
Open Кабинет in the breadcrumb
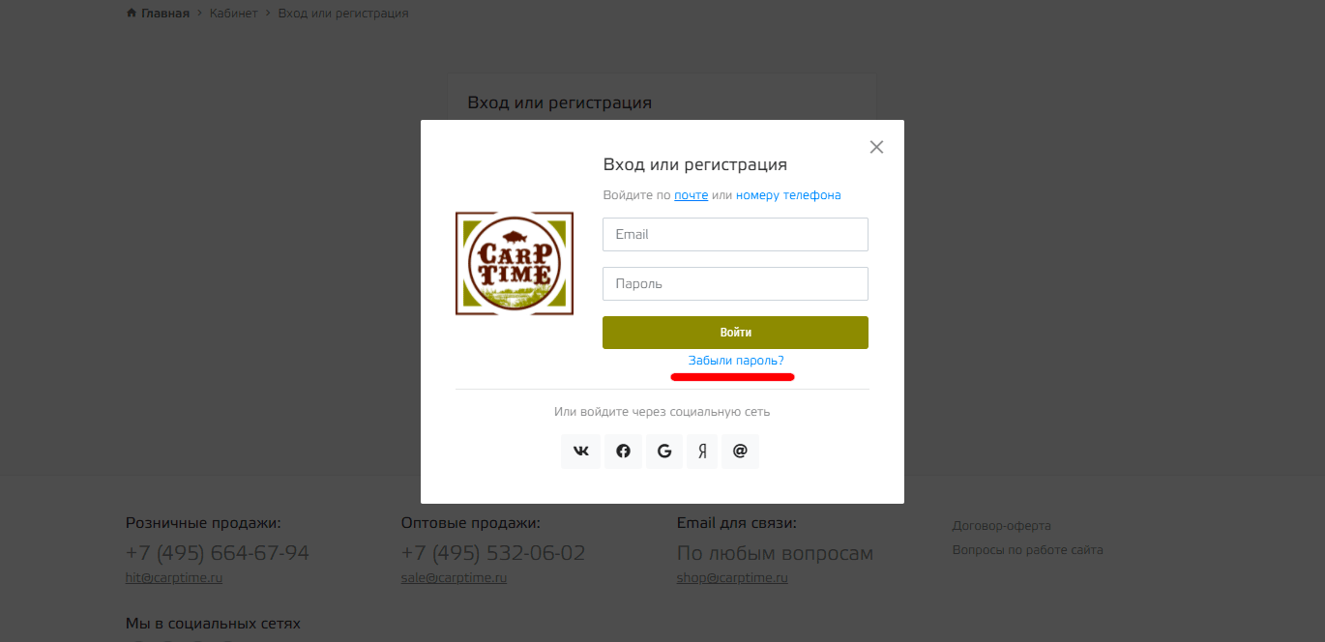[x=233, y=14]
